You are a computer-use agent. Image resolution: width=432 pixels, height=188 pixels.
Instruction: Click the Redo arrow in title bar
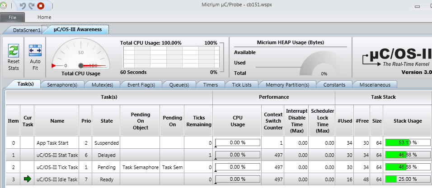[x=32, y=6]
